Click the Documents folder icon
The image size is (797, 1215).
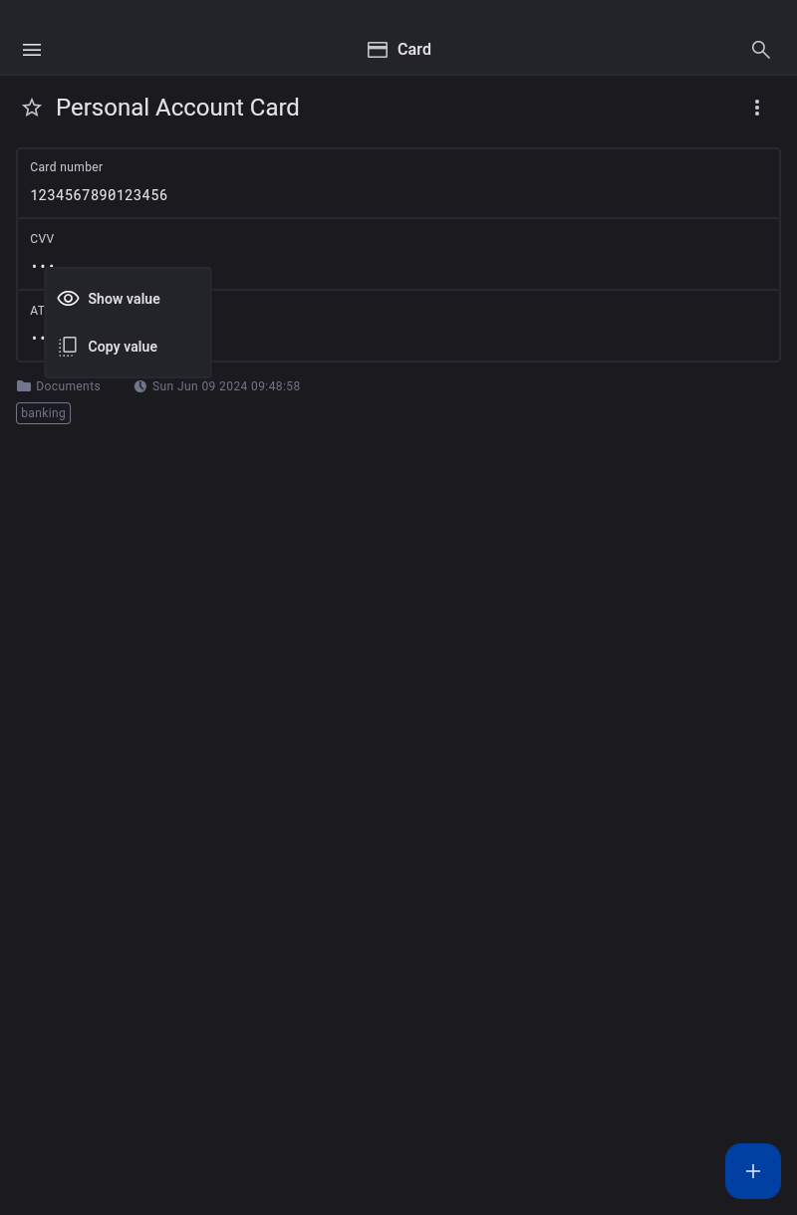(24, 386)
